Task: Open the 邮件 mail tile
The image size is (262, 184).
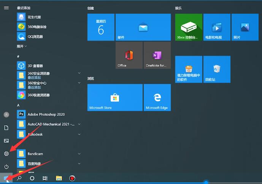Action: [143, 27]
